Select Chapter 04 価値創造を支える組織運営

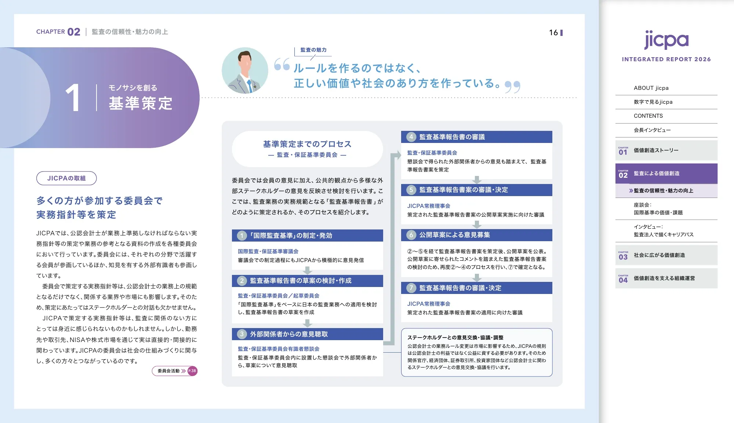tap(666, 278)
